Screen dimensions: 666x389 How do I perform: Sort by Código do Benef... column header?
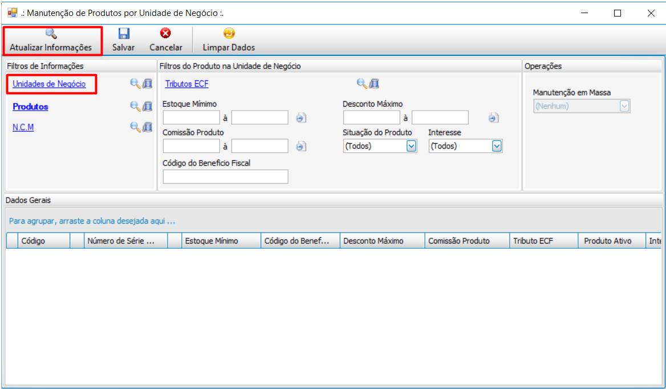(300, 241)
